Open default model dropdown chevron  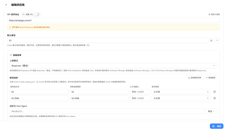[x=217, y=40]
